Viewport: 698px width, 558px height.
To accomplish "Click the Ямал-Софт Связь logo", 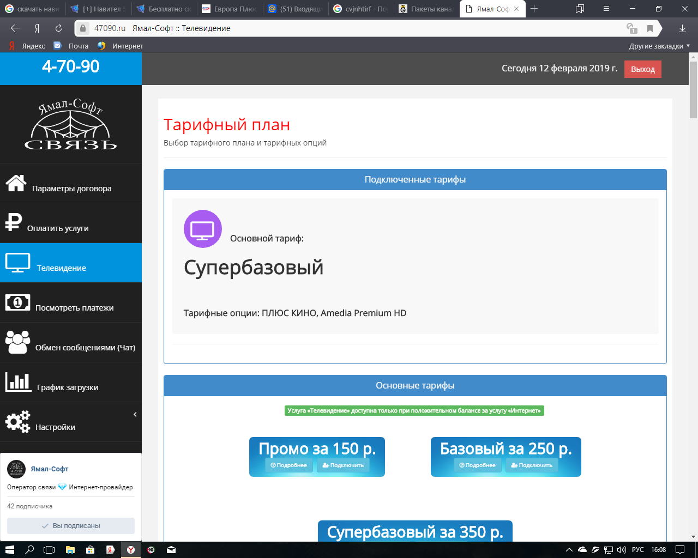I will pos(71,124).
